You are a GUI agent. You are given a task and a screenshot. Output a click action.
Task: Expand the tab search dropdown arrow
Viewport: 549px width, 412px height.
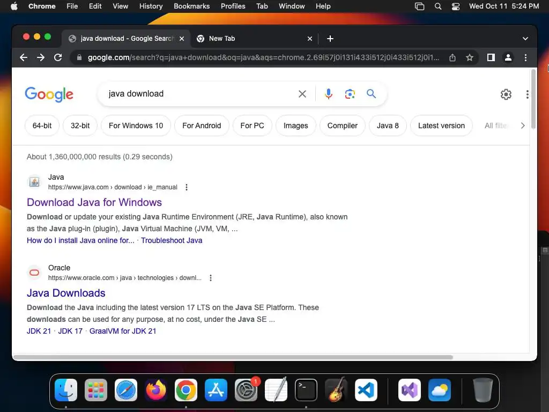(x=525, y=39)
